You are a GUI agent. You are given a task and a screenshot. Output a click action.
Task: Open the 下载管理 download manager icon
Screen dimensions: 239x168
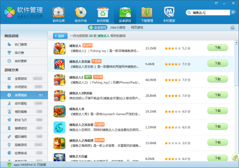pyautogui.click(x=147, y=15)
